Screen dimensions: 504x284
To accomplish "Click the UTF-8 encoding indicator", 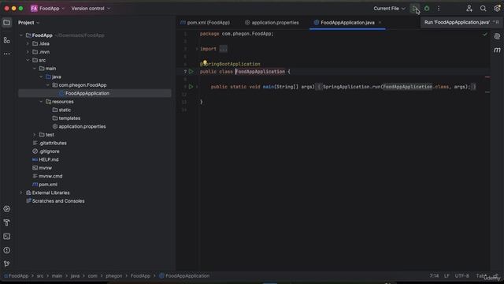I will pyautogui.click(x=462, y=276).
